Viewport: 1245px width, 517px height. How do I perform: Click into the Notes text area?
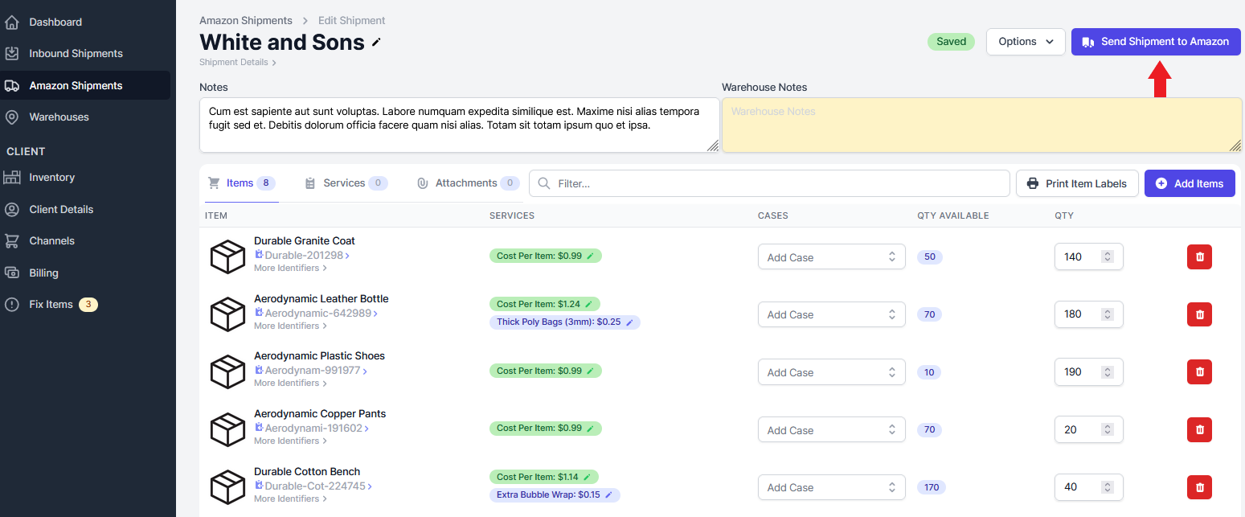[460, 125]
